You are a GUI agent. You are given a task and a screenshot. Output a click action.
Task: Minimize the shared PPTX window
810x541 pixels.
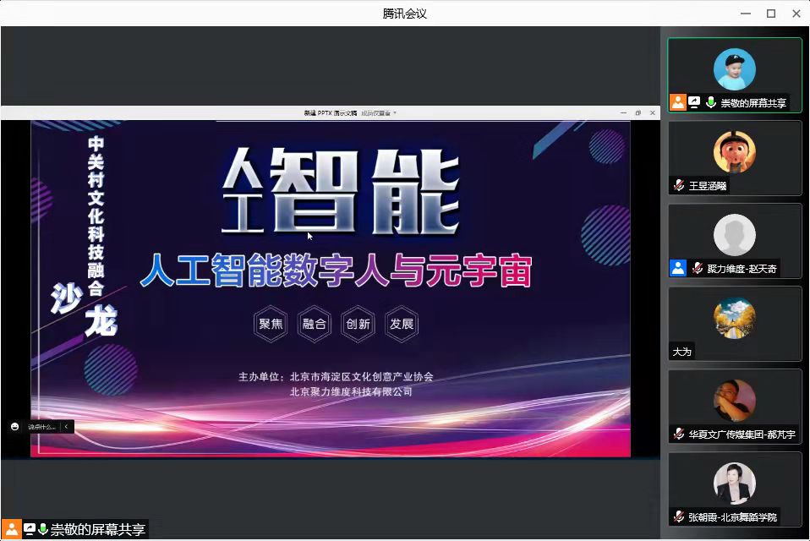[x=623, y=112]
